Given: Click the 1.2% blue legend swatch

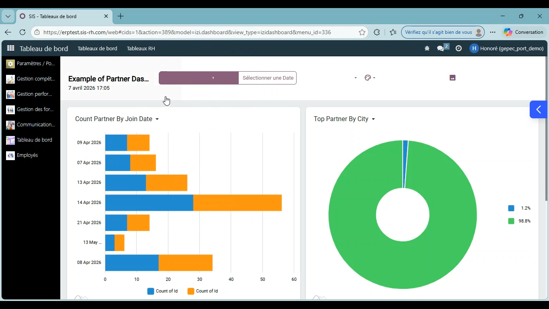Looking at the screenshot, I should tap(511, 208).
